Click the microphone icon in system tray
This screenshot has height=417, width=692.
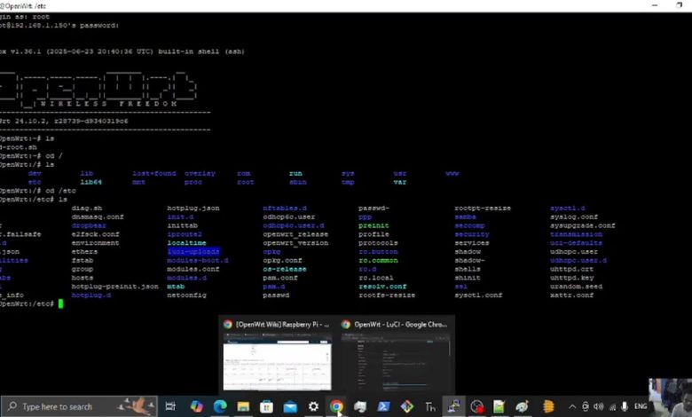pos(624,407)
